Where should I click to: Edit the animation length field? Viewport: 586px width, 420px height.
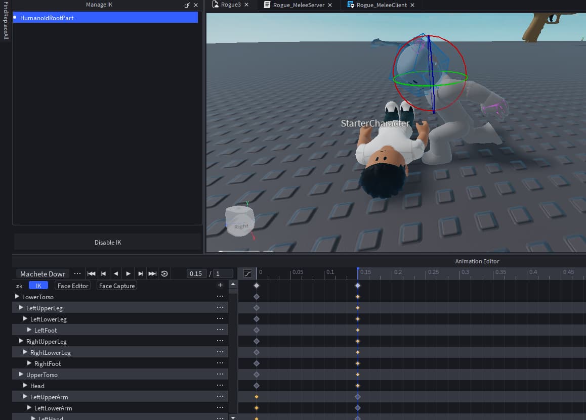[224, 273]
